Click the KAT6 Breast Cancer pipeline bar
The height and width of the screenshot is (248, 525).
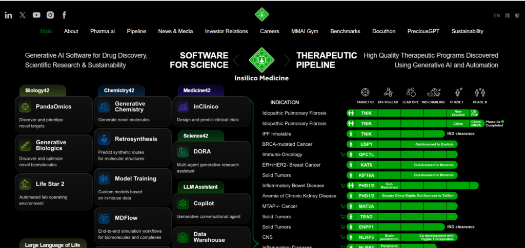point(402,165)
